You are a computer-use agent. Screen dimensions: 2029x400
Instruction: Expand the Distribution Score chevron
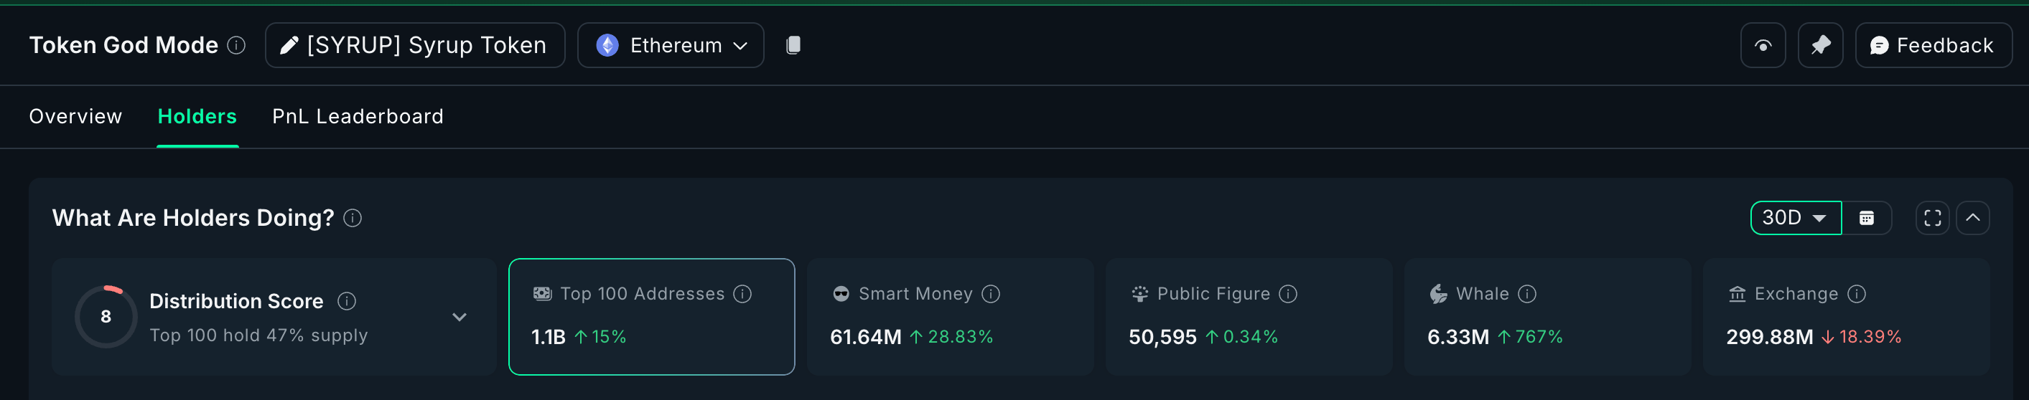460,317
